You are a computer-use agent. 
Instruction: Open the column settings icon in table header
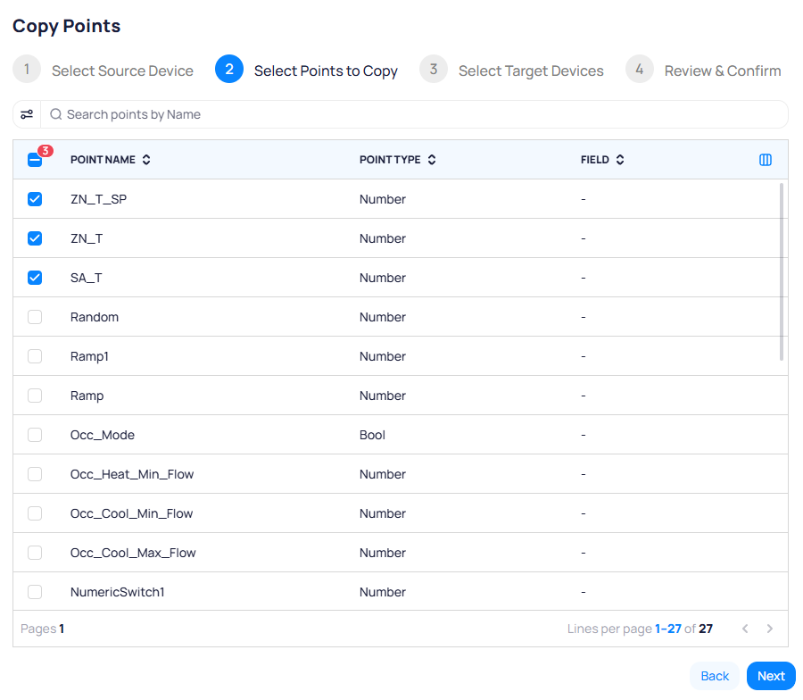(x=765, y=160)
